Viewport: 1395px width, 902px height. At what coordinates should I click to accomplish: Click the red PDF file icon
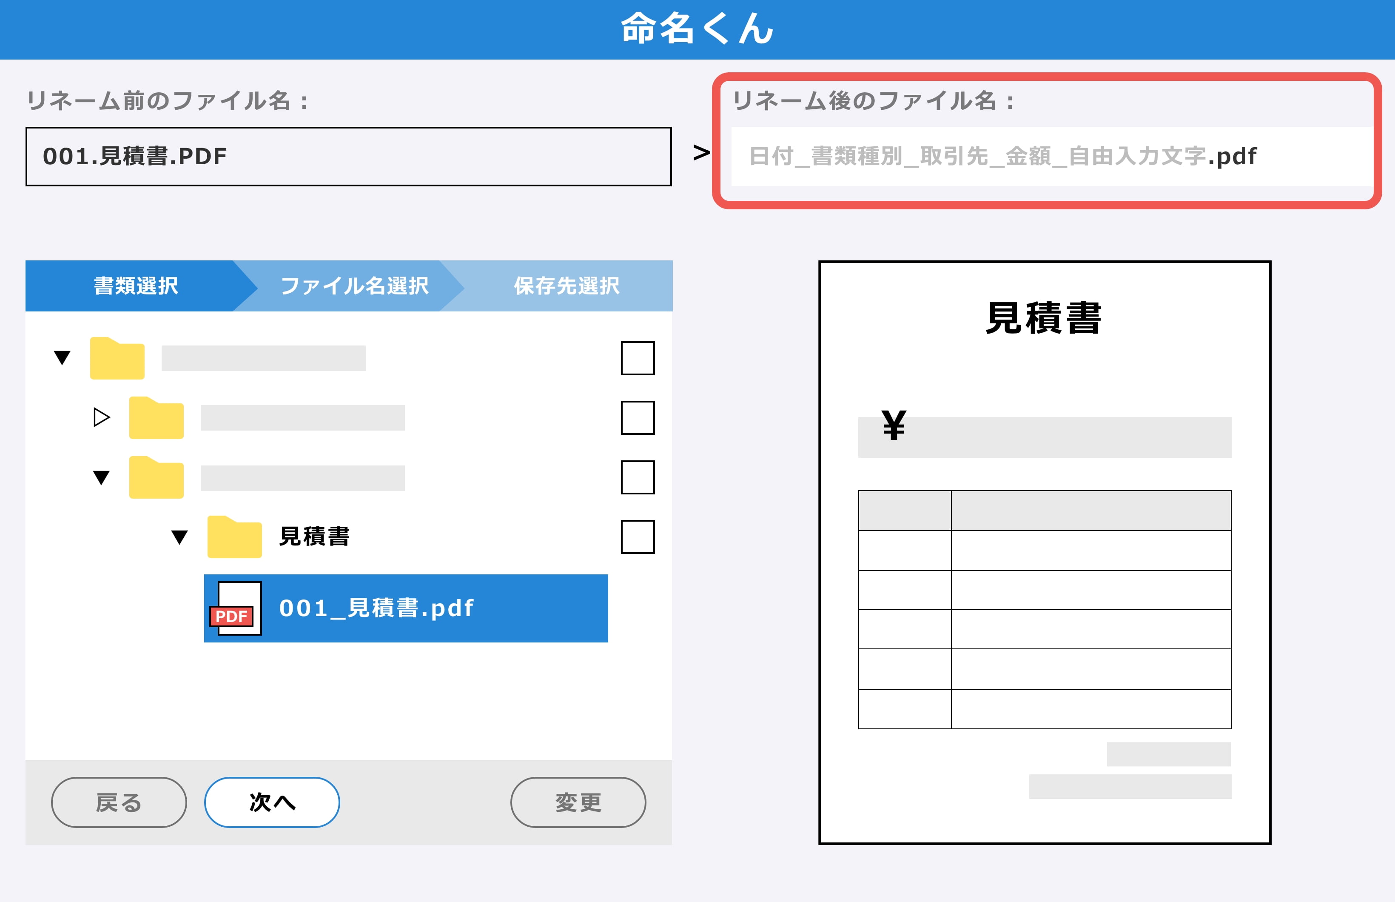(x=235, y=608)
